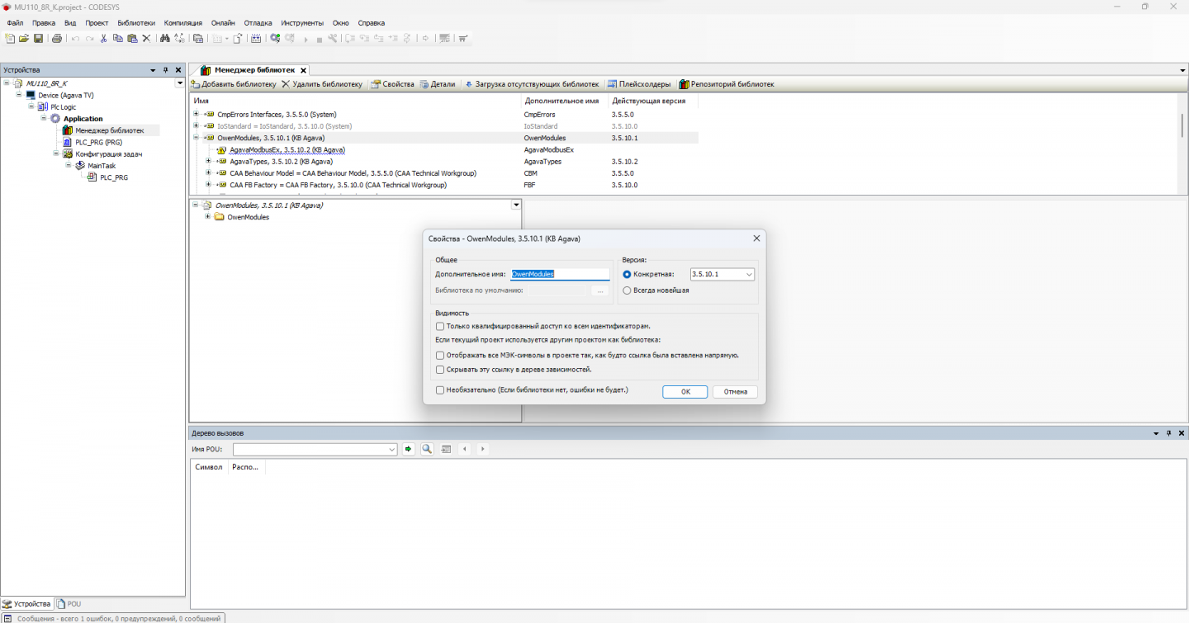Click the magnifier search icon in call tree

coord(427,449)
